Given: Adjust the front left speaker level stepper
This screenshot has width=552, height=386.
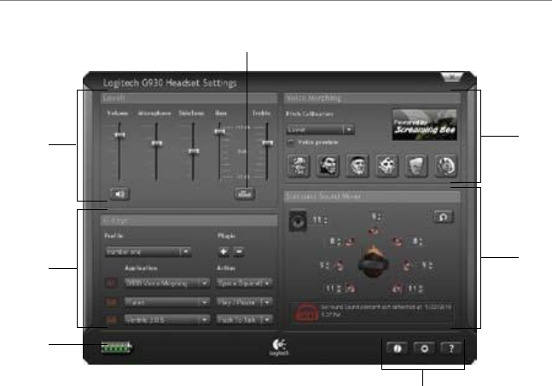Looking at the screenshot, I should (x=339, y=242).
